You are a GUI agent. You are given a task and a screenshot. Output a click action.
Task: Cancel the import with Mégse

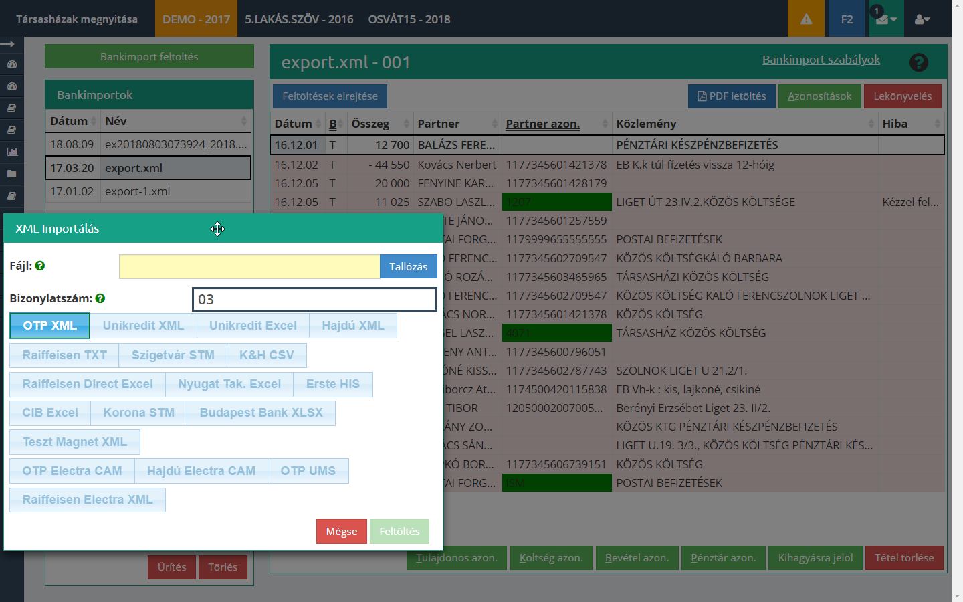tap(341, 531)
